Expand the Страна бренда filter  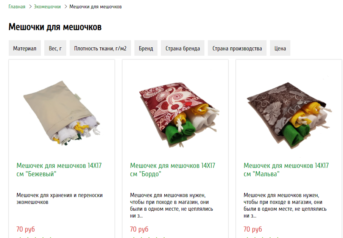tap(182, 48)
